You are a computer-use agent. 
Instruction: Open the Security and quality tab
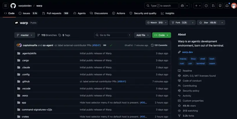143,13
